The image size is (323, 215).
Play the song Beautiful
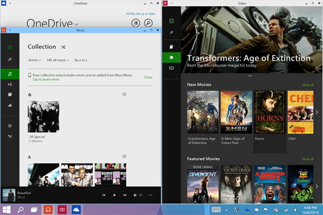(x=115, y=195)
